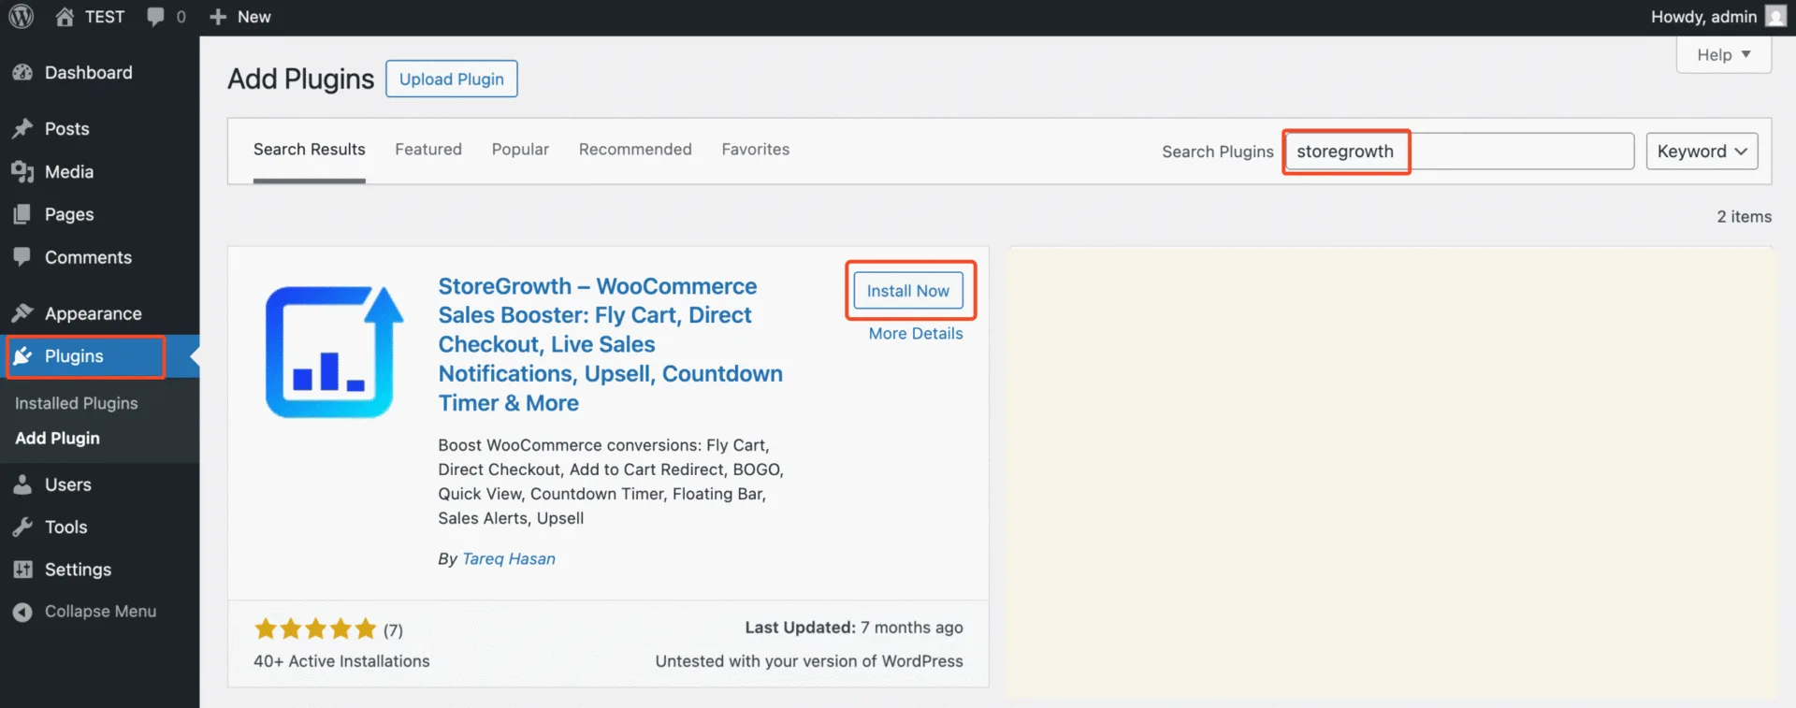Click the five-star rating of StoreGrowth
The height and width of the screenshot is (708, 1796).
315,629
